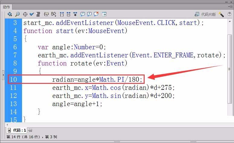Toggle the show/hide toolbox icon
Viewport: 234px width, 143px height.
[x=104, y=14]
